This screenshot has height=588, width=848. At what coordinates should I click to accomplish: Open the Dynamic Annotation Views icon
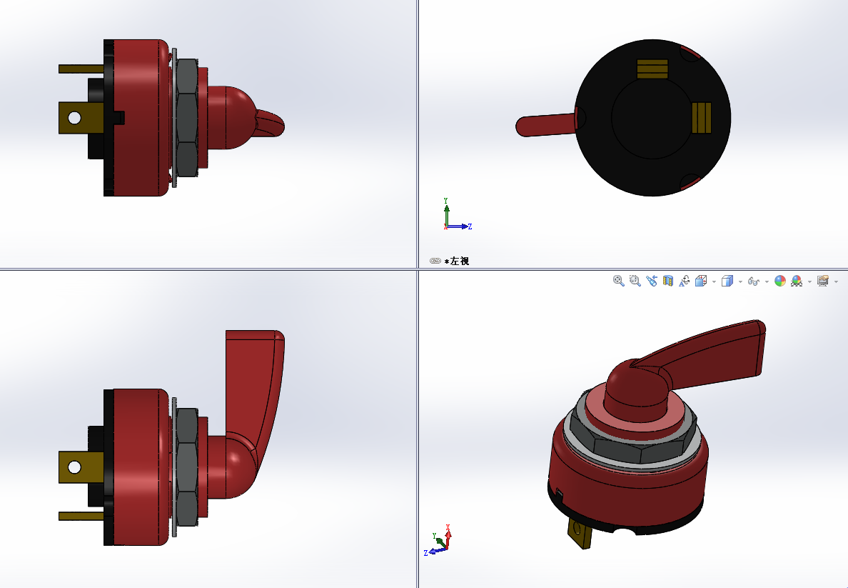(x=684, y=281)
